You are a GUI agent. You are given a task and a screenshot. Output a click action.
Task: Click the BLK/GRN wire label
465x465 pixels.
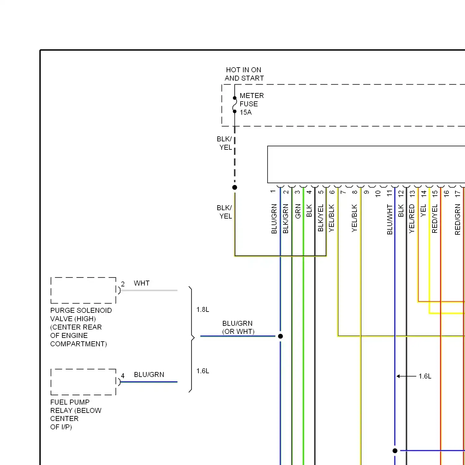(286, 219)
